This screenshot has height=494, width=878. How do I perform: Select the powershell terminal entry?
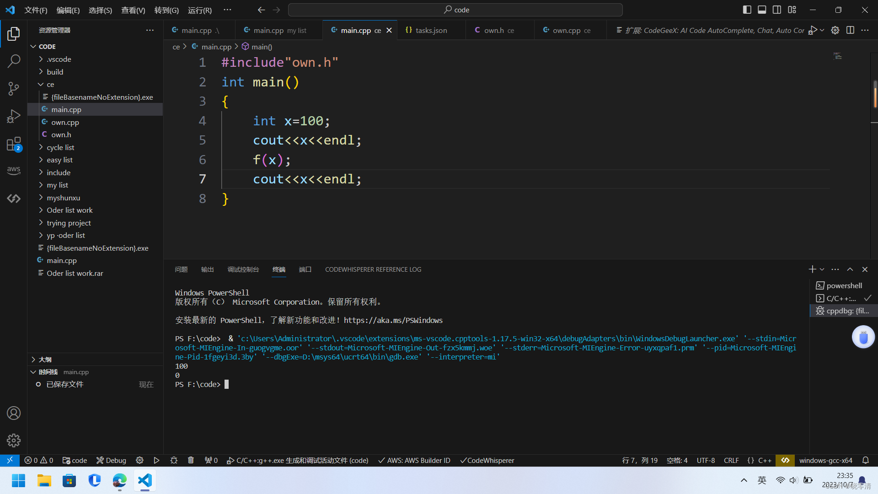pos(843,285)
